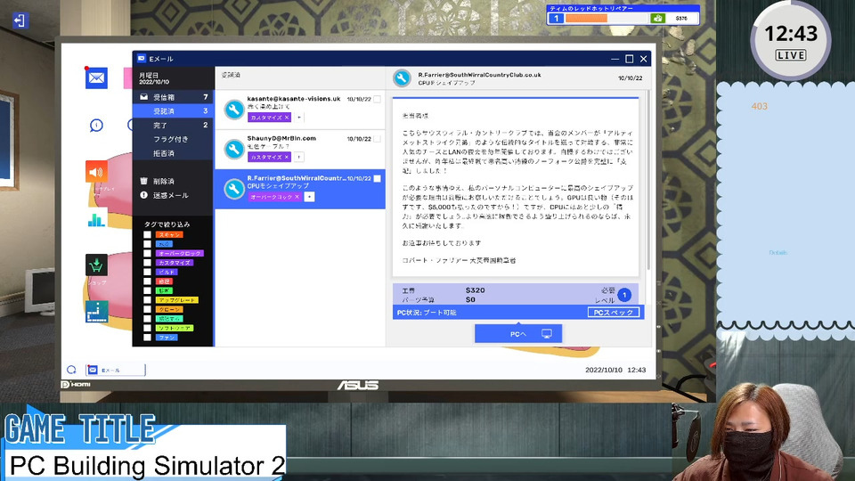Expand add-tag dropdown on kasante email
Viewport: 855px width, 481px height.
pyautogui.click(x=299, y=118)
